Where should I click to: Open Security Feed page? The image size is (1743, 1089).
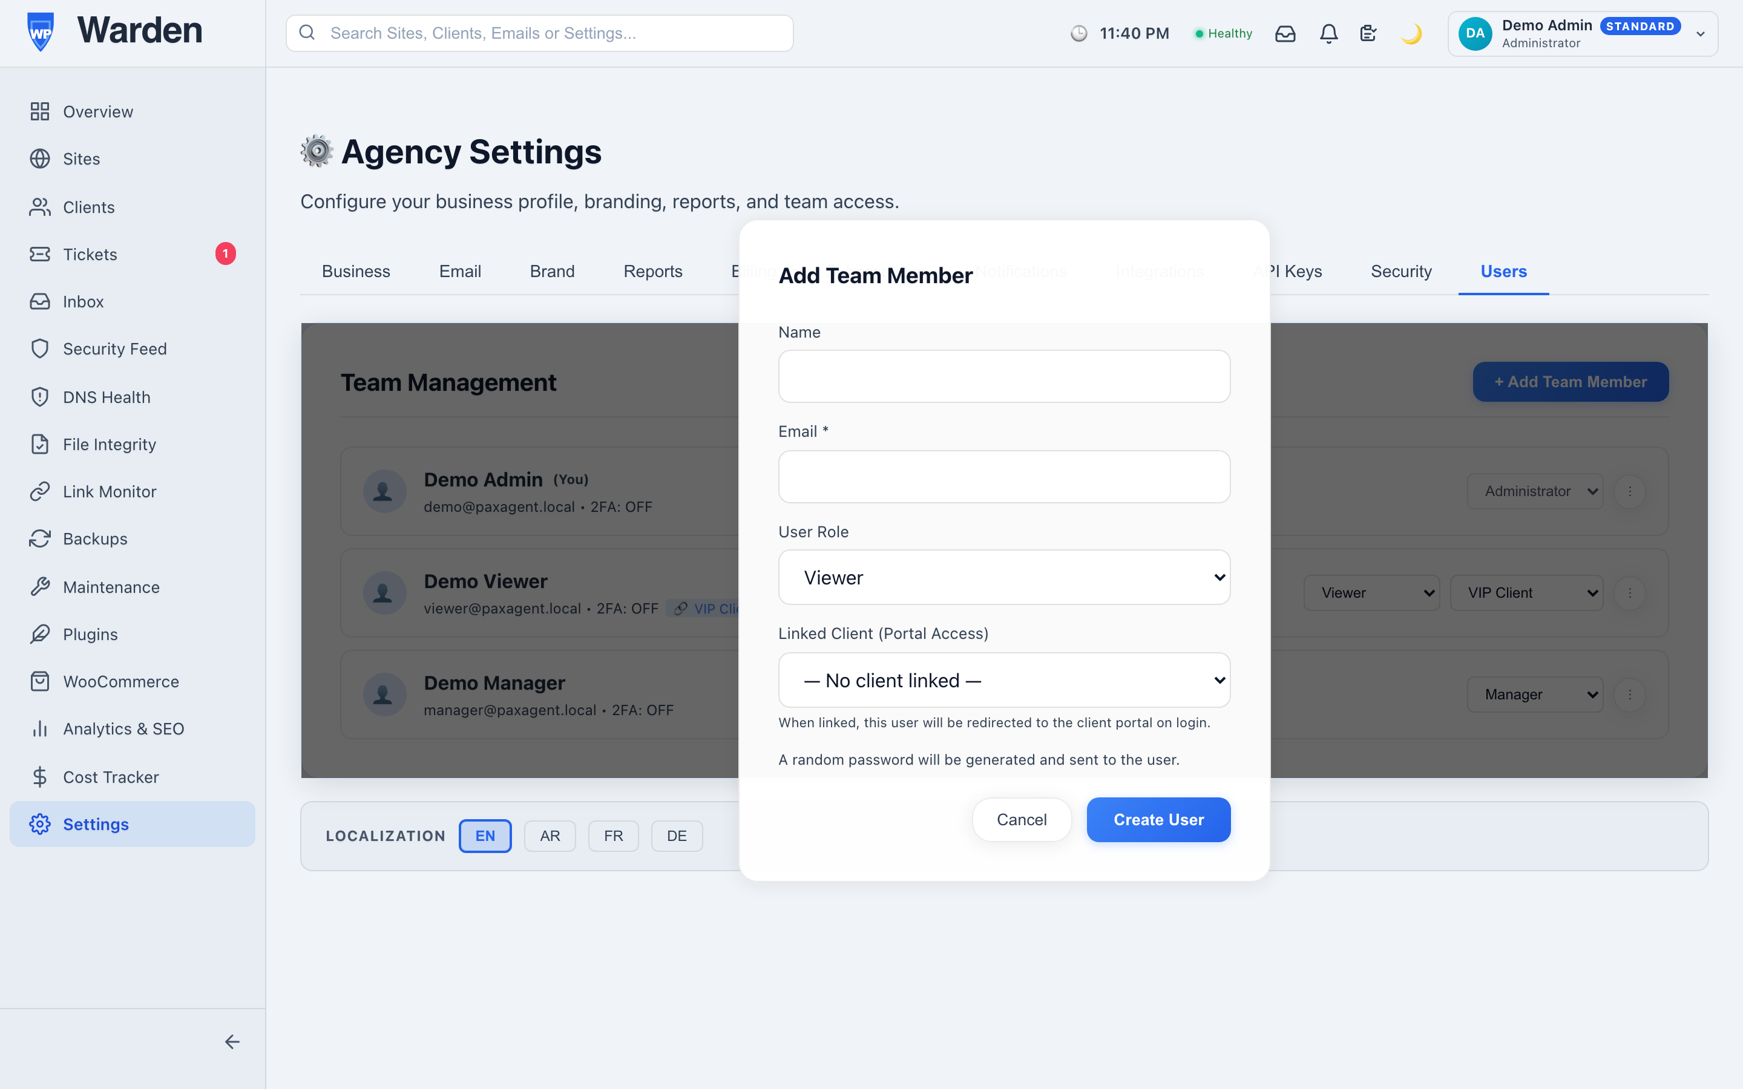pos(133,348)
